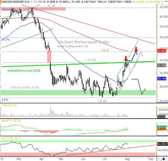Screen dimensions: 168x161
Task: Click the Aug label on time axis
Action: pyautogui.click(x=127, y=159)
